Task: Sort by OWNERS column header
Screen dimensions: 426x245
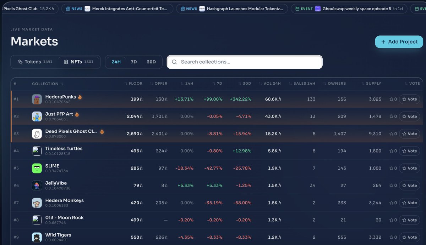Action: pyautogui.click(x=334, y=84)
